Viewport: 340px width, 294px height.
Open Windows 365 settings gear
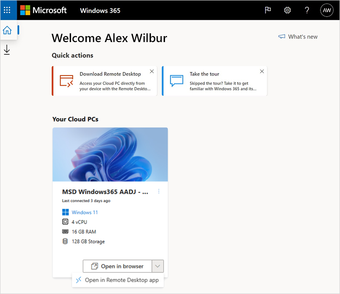287,10
